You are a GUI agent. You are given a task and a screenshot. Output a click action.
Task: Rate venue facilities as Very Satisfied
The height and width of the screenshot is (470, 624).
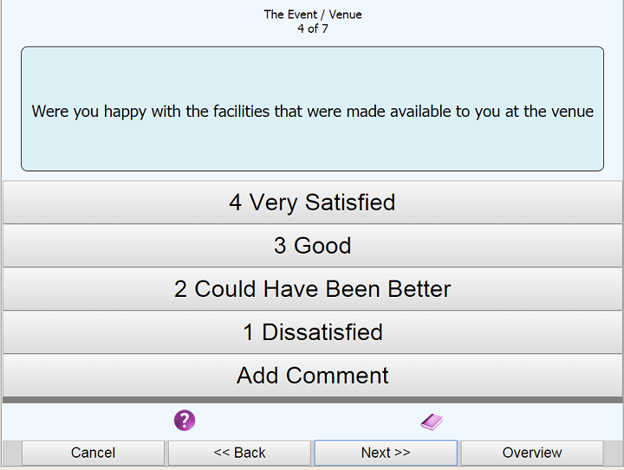[x=312, y=203]
